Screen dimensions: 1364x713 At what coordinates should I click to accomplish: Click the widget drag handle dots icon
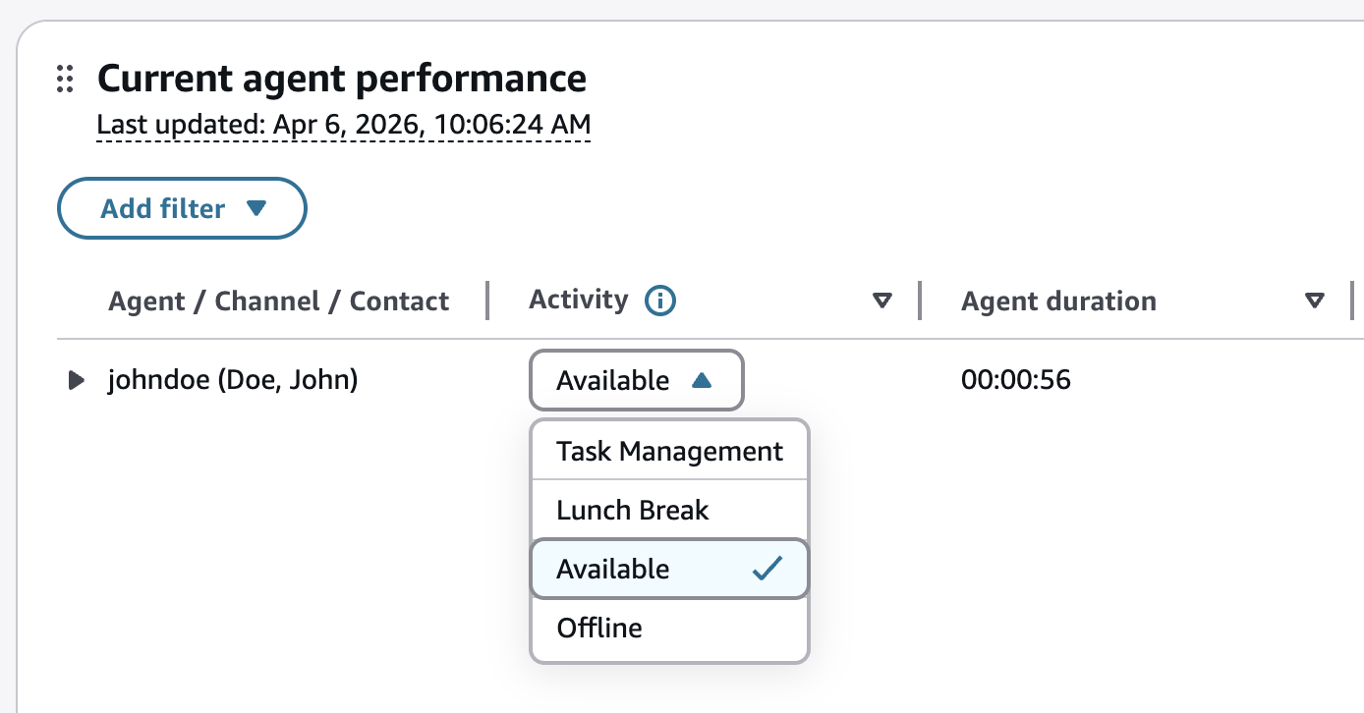click(65, 79)
